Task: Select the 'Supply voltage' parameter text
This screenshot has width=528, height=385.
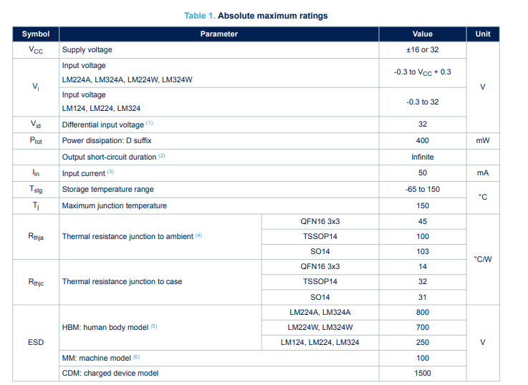Action: tap(87, 50)
